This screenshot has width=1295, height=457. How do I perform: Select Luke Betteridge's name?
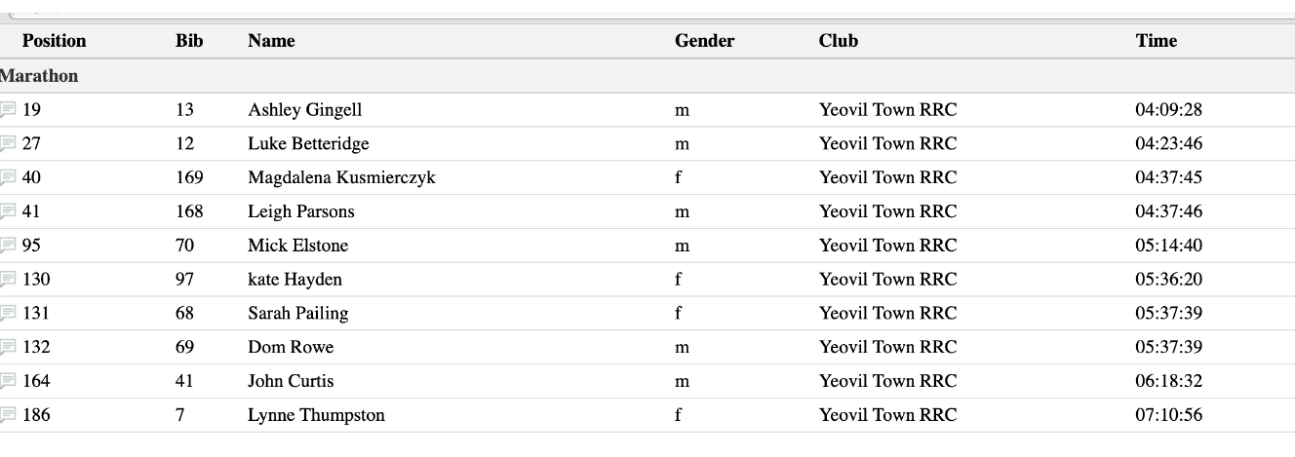(x=308, y=143)
